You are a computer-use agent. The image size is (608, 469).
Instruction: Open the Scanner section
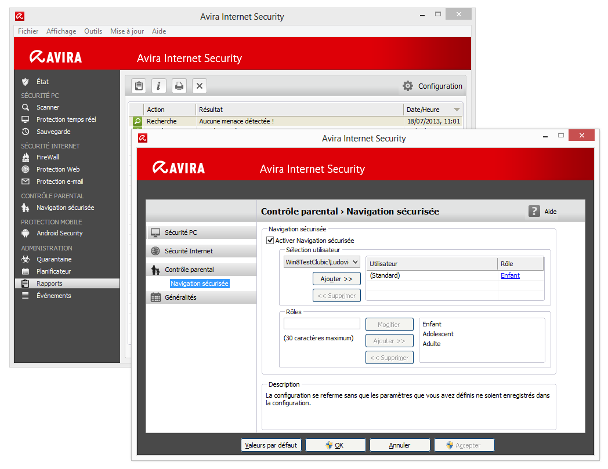click(x=48, y=107)
